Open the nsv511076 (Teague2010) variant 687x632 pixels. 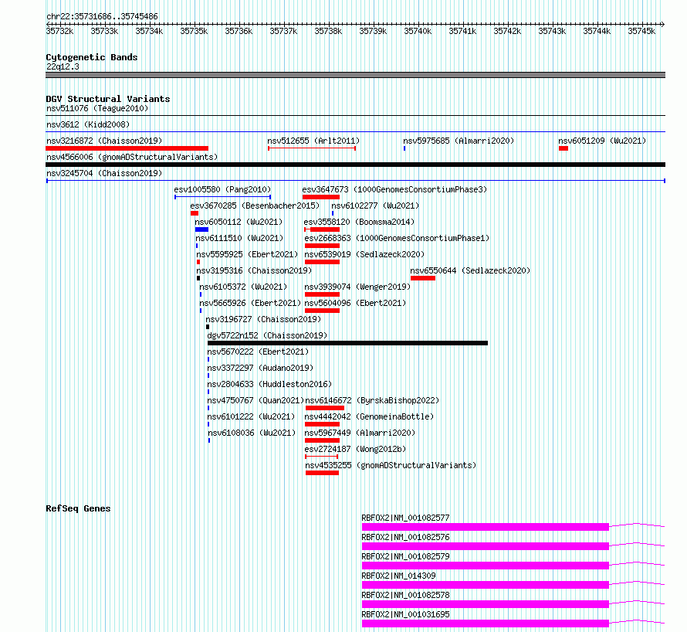97,108
